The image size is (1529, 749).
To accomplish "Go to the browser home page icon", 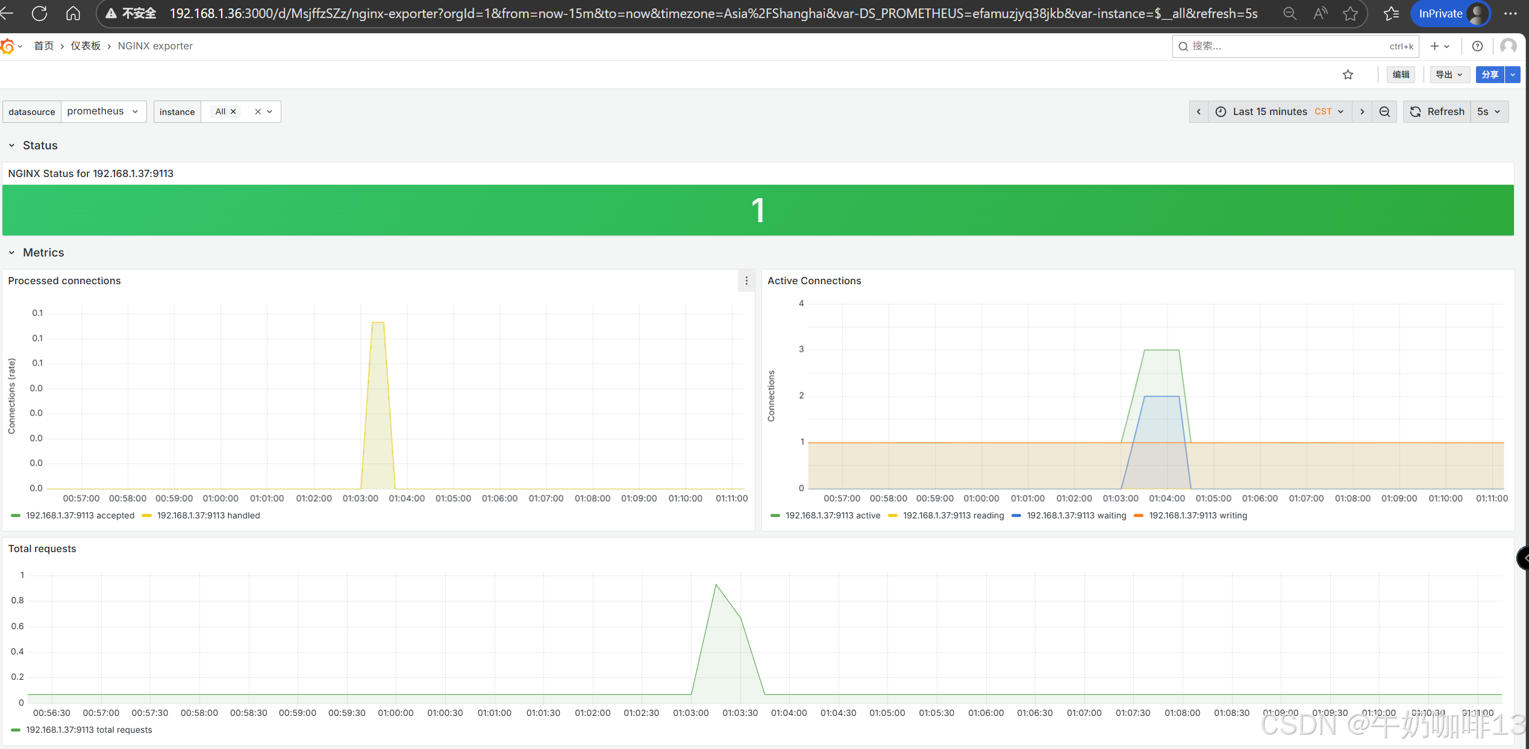I will point(73,13).
